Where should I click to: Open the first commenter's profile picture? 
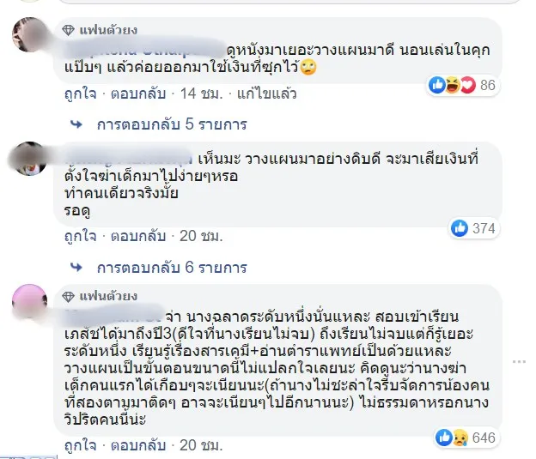31,39
